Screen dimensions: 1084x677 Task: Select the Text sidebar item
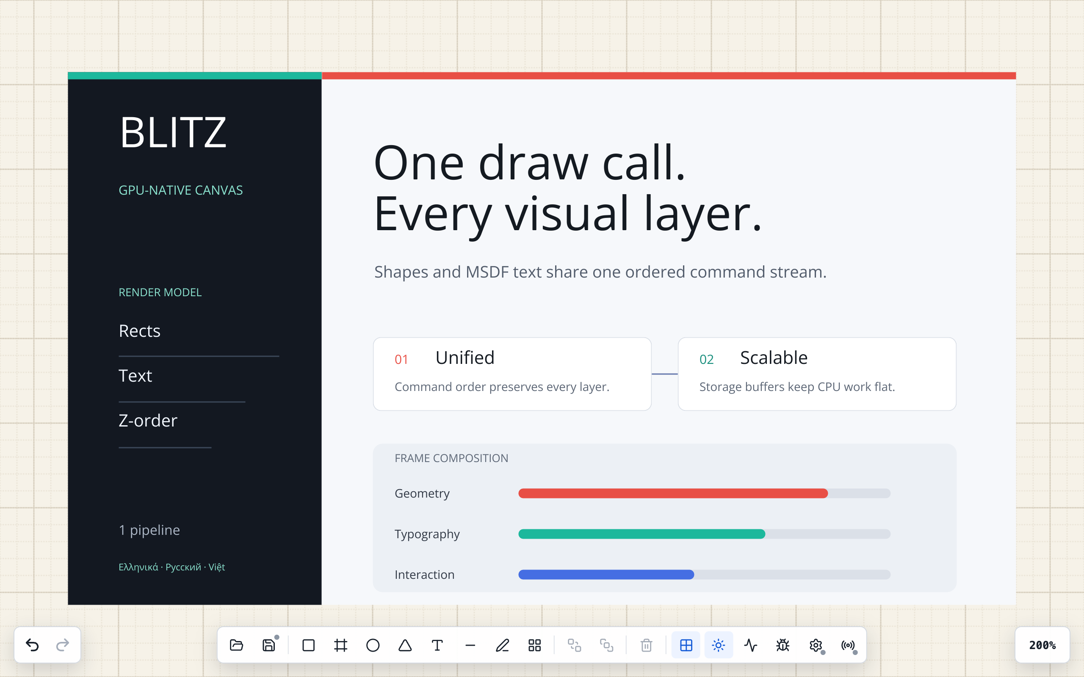tap(135, 376)
